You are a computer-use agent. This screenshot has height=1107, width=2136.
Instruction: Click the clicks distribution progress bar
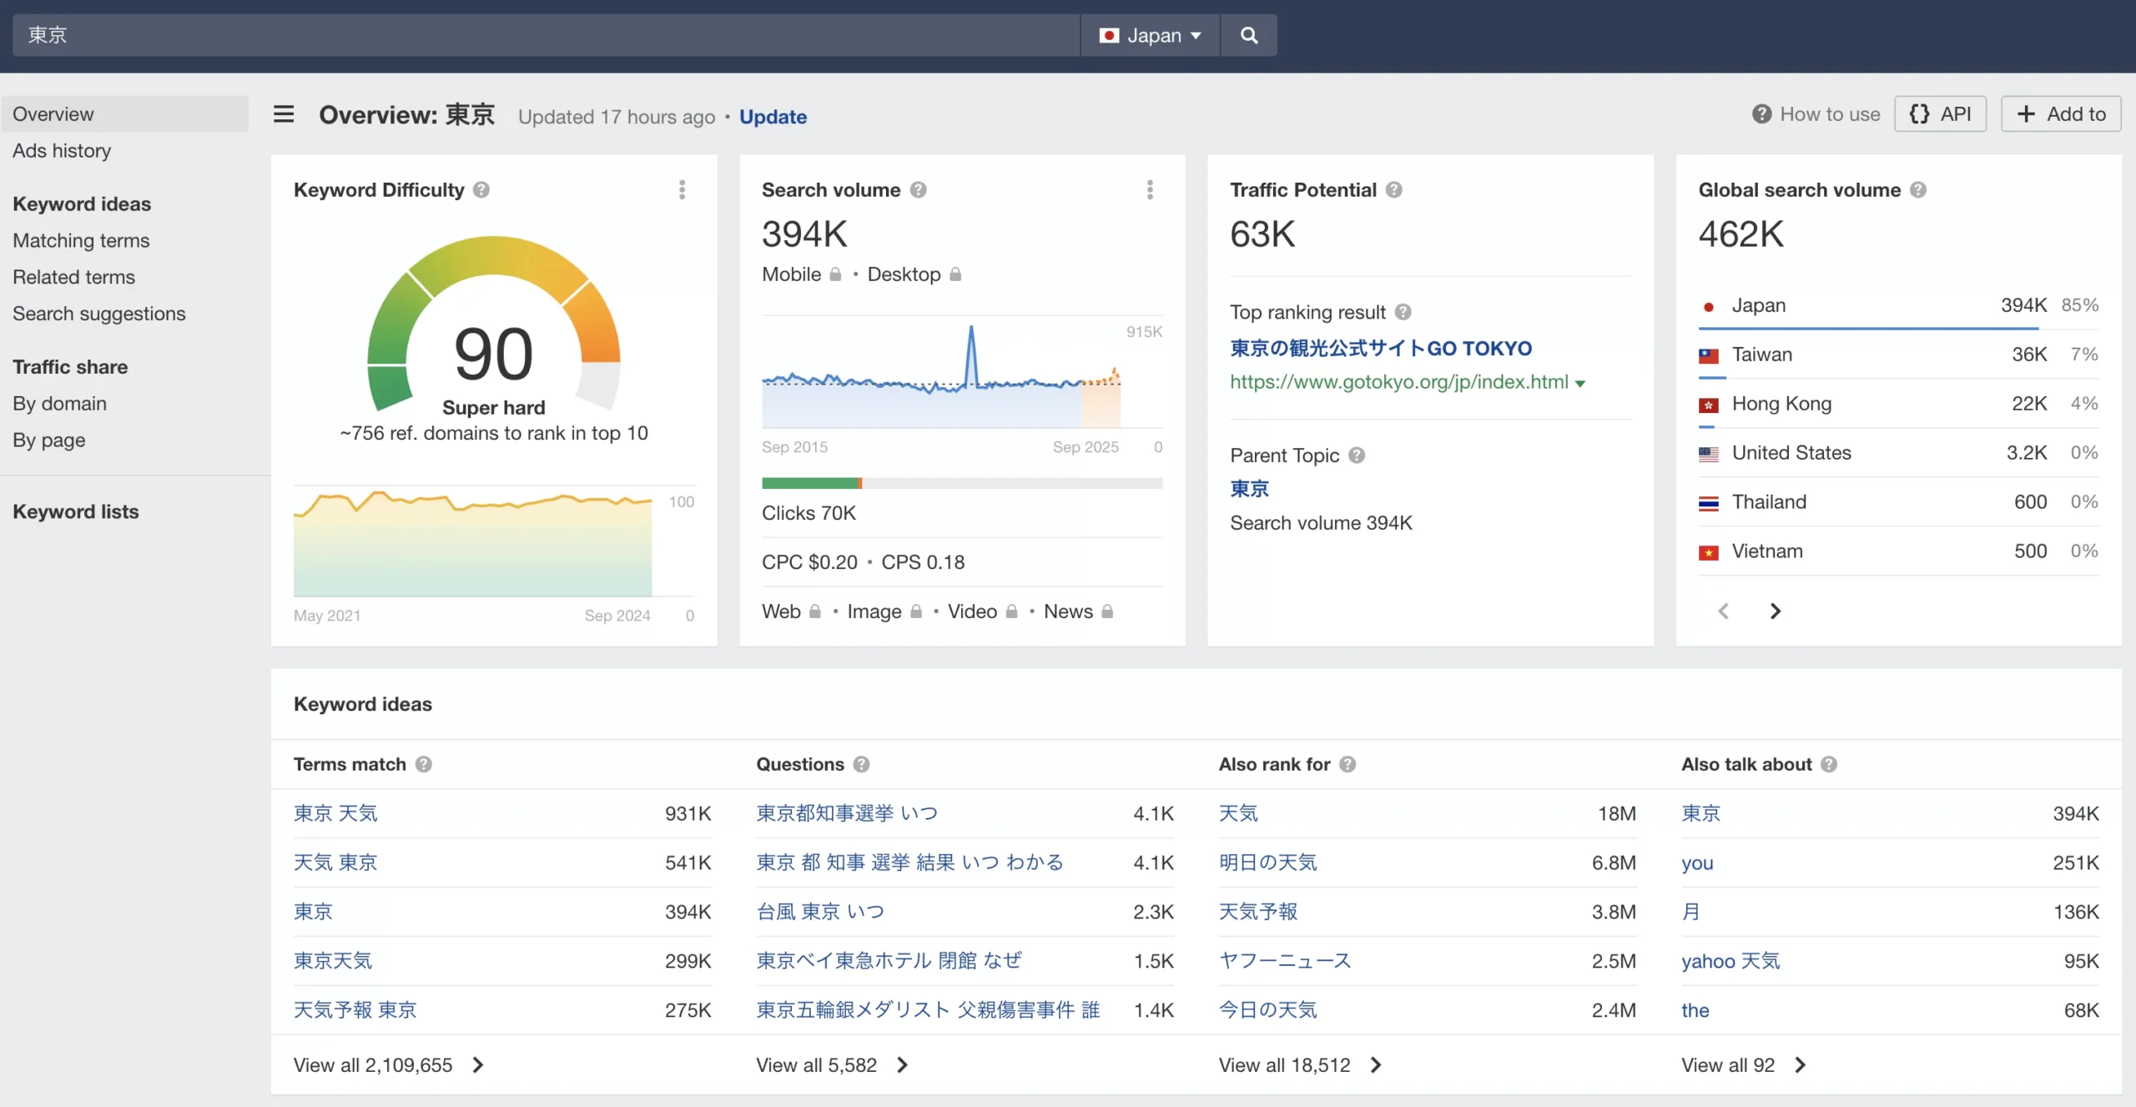point(962,484)
